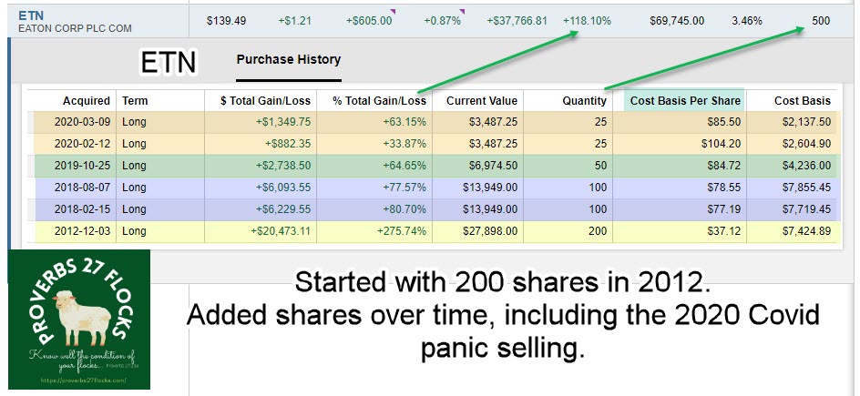Open the Purchase History tab
This screenshot has width=860, height=396.
288,60
